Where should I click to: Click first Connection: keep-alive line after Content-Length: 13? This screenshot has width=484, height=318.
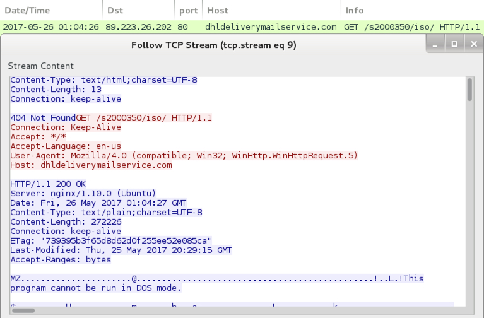point(66,99)
